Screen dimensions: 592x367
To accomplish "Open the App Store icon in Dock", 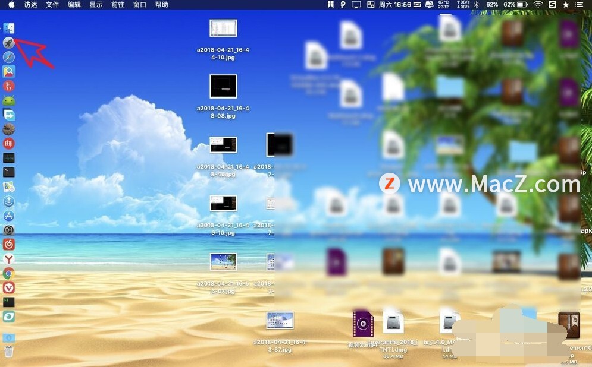I will (x=9, y=216).
